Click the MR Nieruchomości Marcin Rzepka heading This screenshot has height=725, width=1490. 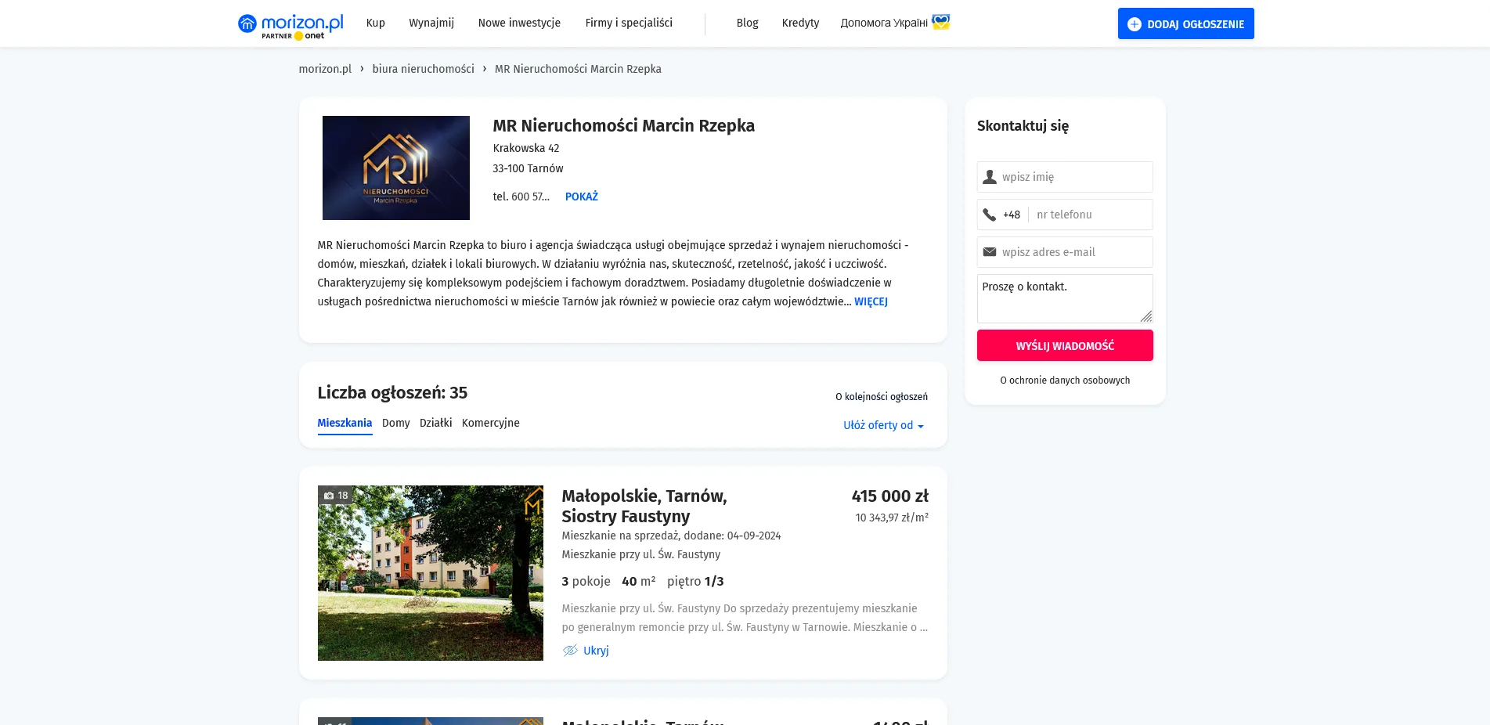[x=623, y=125]
